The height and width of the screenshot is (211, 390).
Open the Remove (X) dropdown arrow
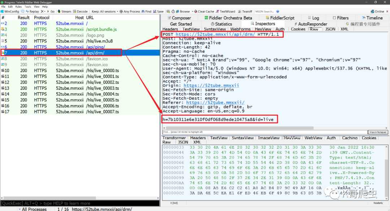coord(44,12)
